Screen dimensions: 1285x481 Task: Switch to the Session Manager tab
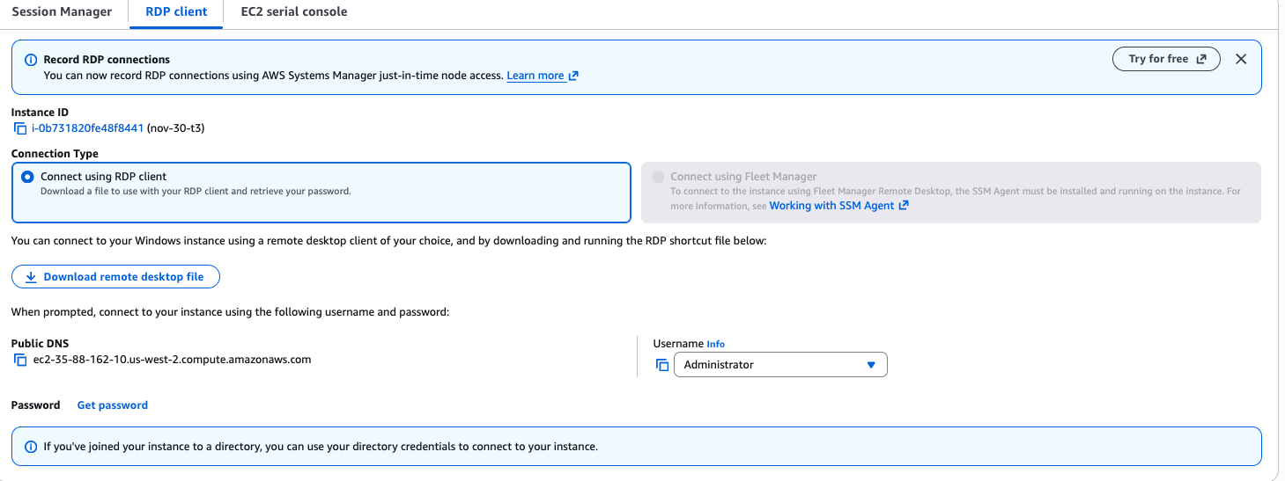coord(62,12)
